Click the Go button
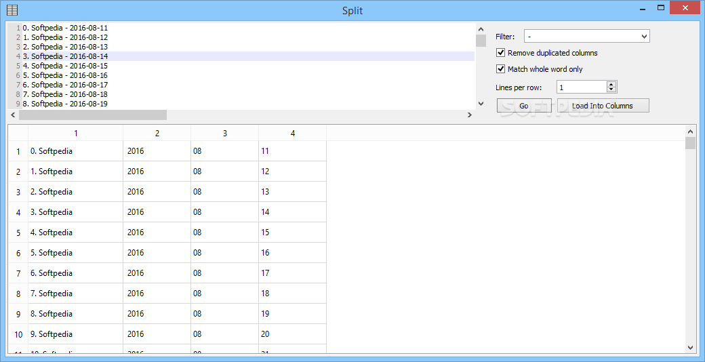The image size is (705, 362). 524,106
